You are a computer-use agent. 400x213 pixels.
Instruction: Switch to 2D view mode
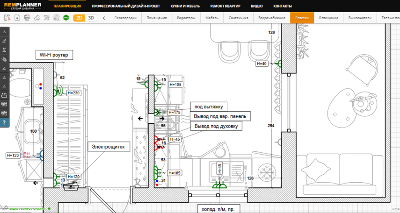pyautogui.click(x=80, y=18)
